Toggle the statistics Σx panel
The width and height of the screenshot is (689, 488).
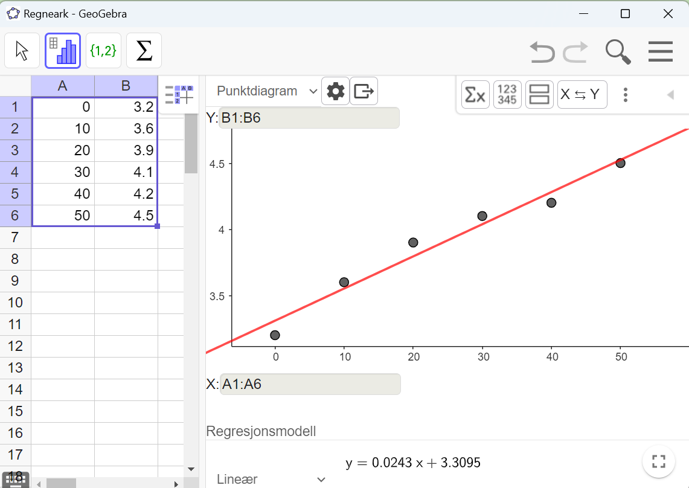[475, 95]
